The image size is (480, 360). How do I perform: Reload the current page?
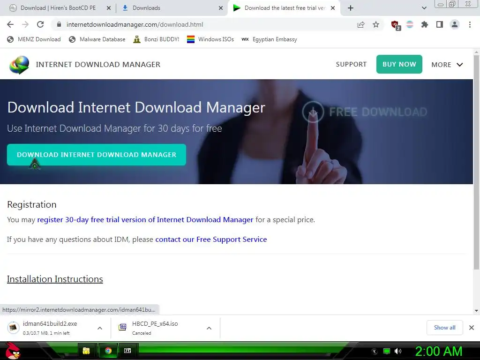pyautogui.click(x=40, y=24)
